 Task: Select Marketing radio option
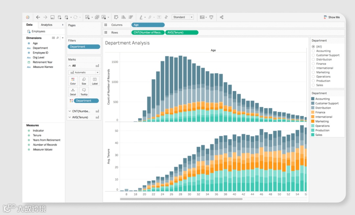313,72
